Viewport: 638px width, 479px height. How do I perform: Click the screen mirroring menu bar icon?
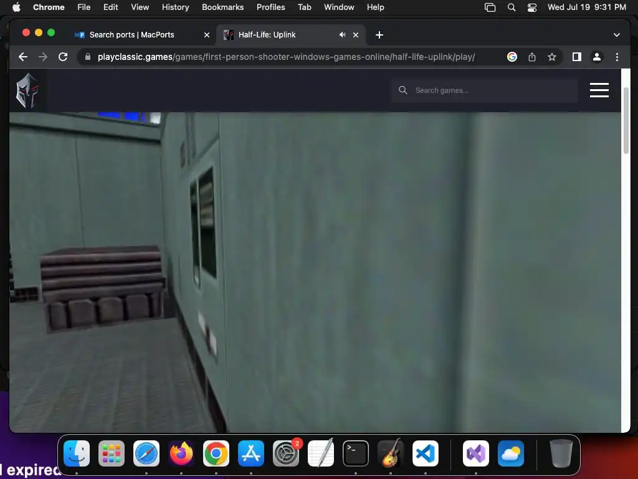pyautogui.click(x=490, y=7)
